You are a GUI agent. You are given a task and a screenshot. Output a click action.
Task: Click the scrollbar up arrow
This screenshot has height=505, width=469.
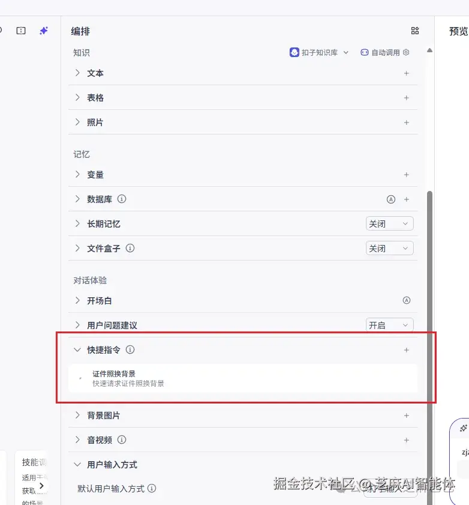click(429, 50)
